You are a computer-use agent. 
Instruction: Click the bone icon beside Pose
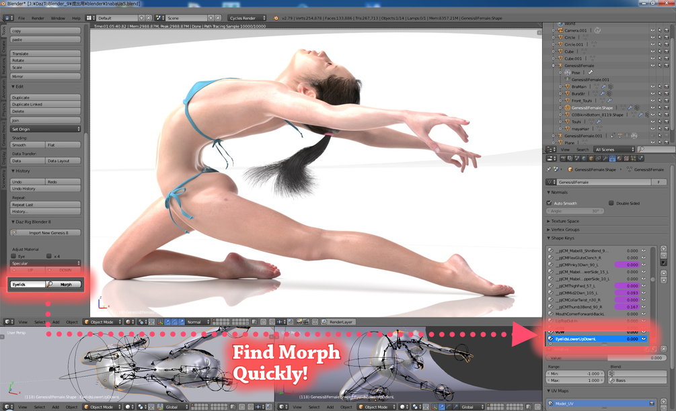coord(590,73)
